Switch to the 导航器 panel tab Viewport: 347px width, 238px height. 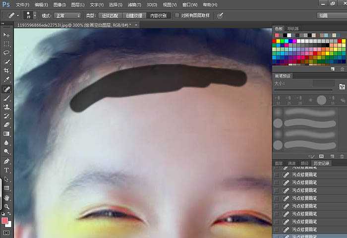(292, 29)
